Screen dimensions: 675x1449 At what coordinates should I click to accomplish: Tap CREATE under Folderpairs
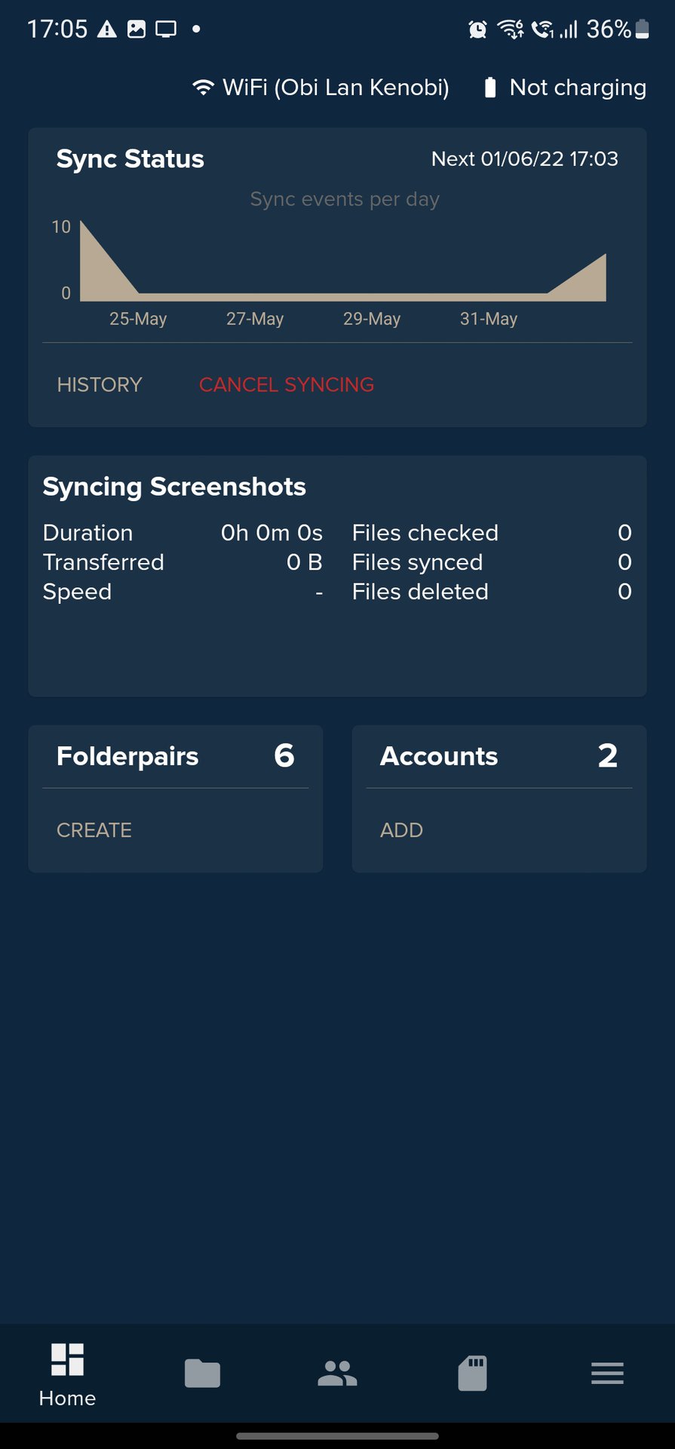tap(94, 830)
